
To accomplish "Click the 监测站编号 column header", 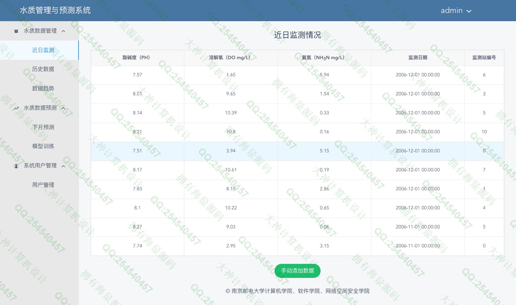I will [484, 58].
